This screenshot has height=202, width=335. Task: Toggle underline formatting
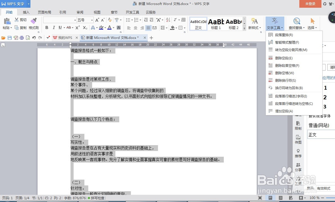click(60, 27)
